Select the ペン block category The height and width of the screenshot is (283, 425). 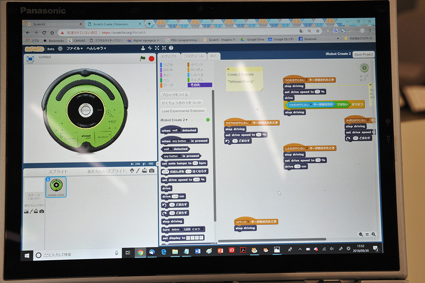[x=165, y=80]
